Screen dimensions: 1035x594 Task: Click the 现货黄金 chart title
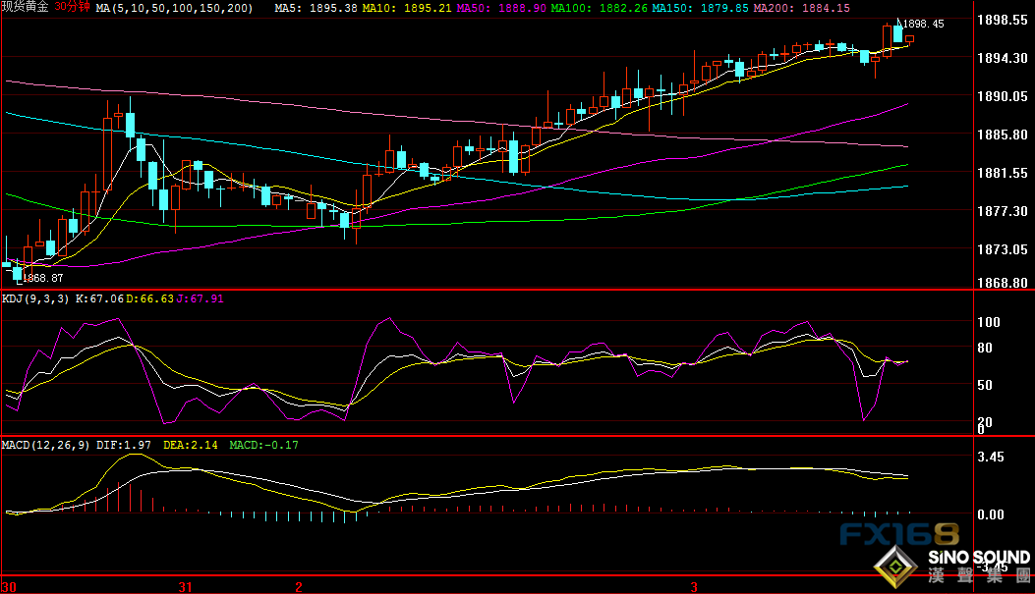coord(25,8)
